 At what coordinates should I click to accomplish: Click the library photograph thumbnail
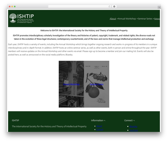point(71,84)
